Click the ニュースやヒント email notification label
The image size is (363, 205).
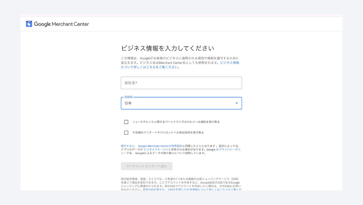[x=176, y=122]
